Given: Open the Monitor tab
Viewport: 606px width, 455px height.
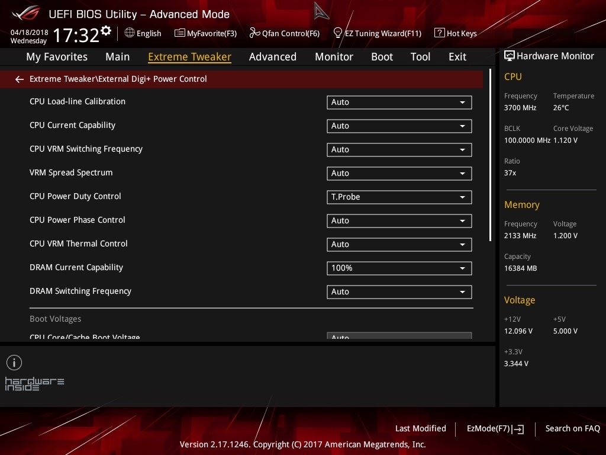Looking at the screenshot, I should (334, 57).
